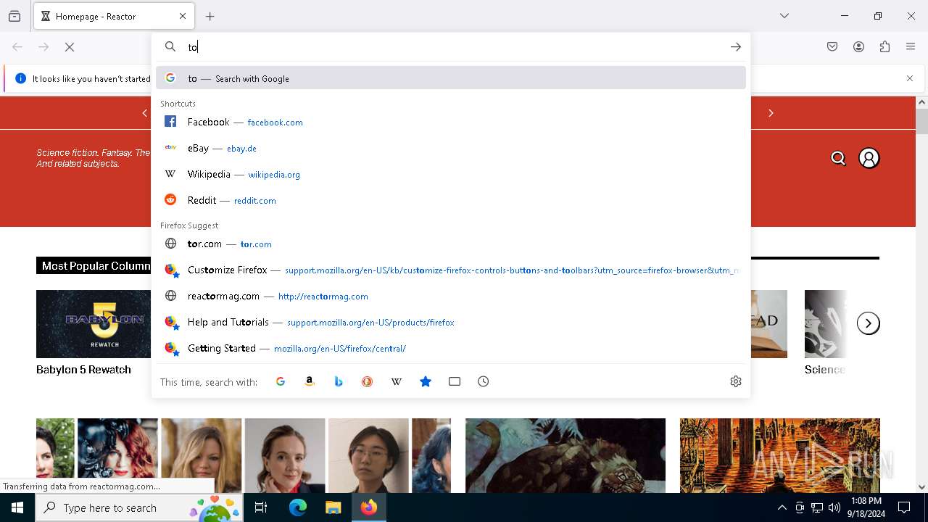Open the Reactor user account icon
928x522 pixels.
869,158
